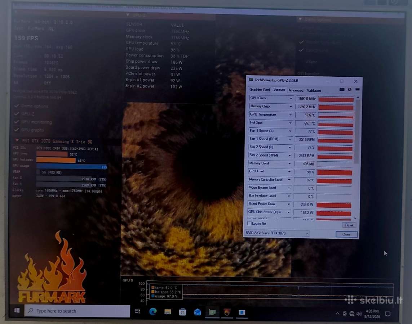Open the GPU Chip Power Draw dropdown
This screenshot has height=324, width=412.
pyautogui.click(x=288, y=212)
